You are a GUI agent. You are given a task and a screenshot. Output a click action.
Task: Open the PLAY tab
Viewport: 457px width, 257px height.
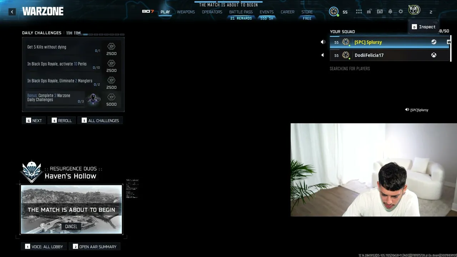165,12
